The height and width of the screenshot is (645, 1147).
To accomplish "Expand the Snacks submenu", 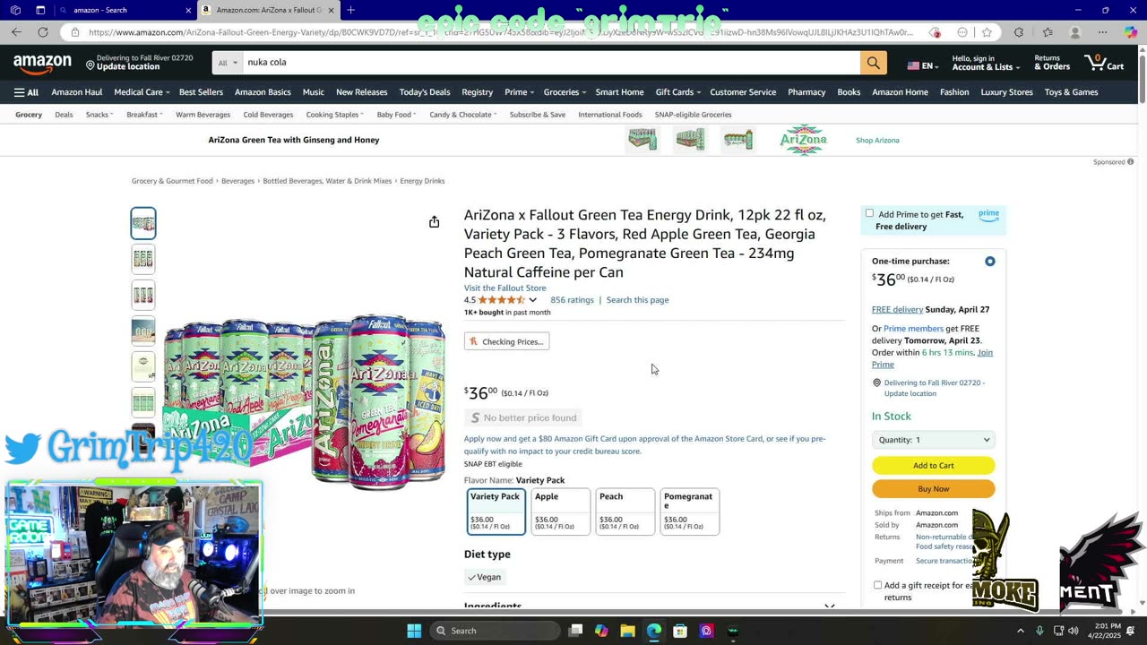I will tap(99, 115).
